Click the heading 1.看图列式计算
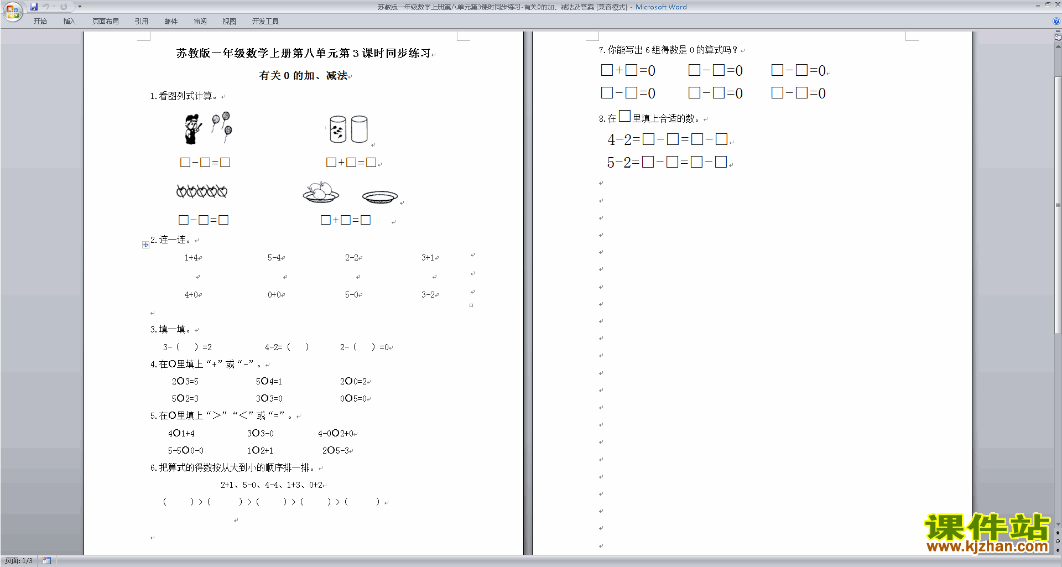This screenshot has height=567, width=1062. click(185, 96)
